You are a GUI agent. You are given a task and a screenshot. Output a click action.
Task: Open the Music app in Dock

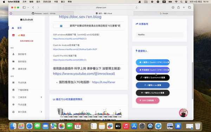pos(126,126)
